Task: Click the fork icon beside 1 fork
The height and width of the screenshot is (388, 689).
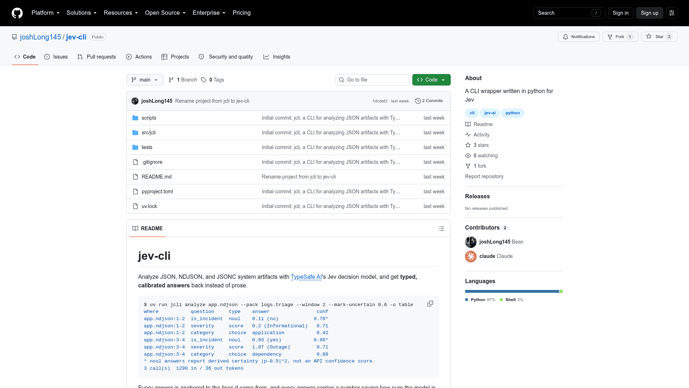Action: 468,166
